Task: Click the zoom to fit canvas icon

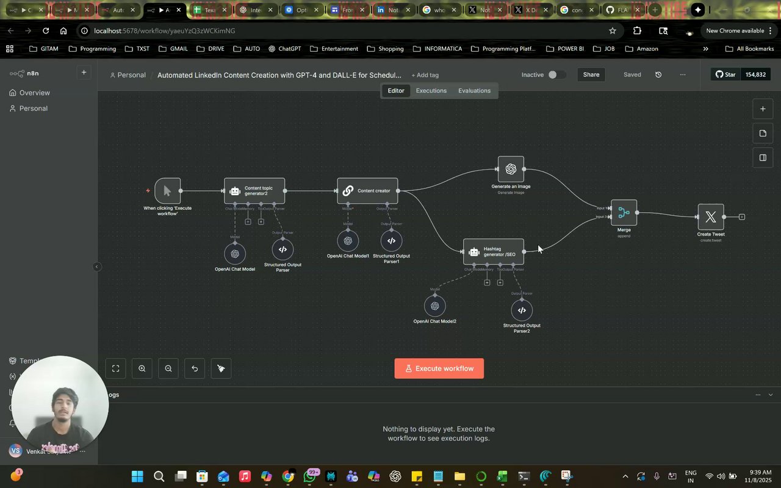Action: 115,368
